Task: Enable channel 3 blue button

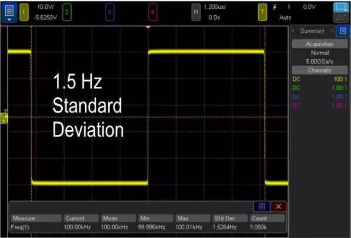Action: (x=109, y=12)
